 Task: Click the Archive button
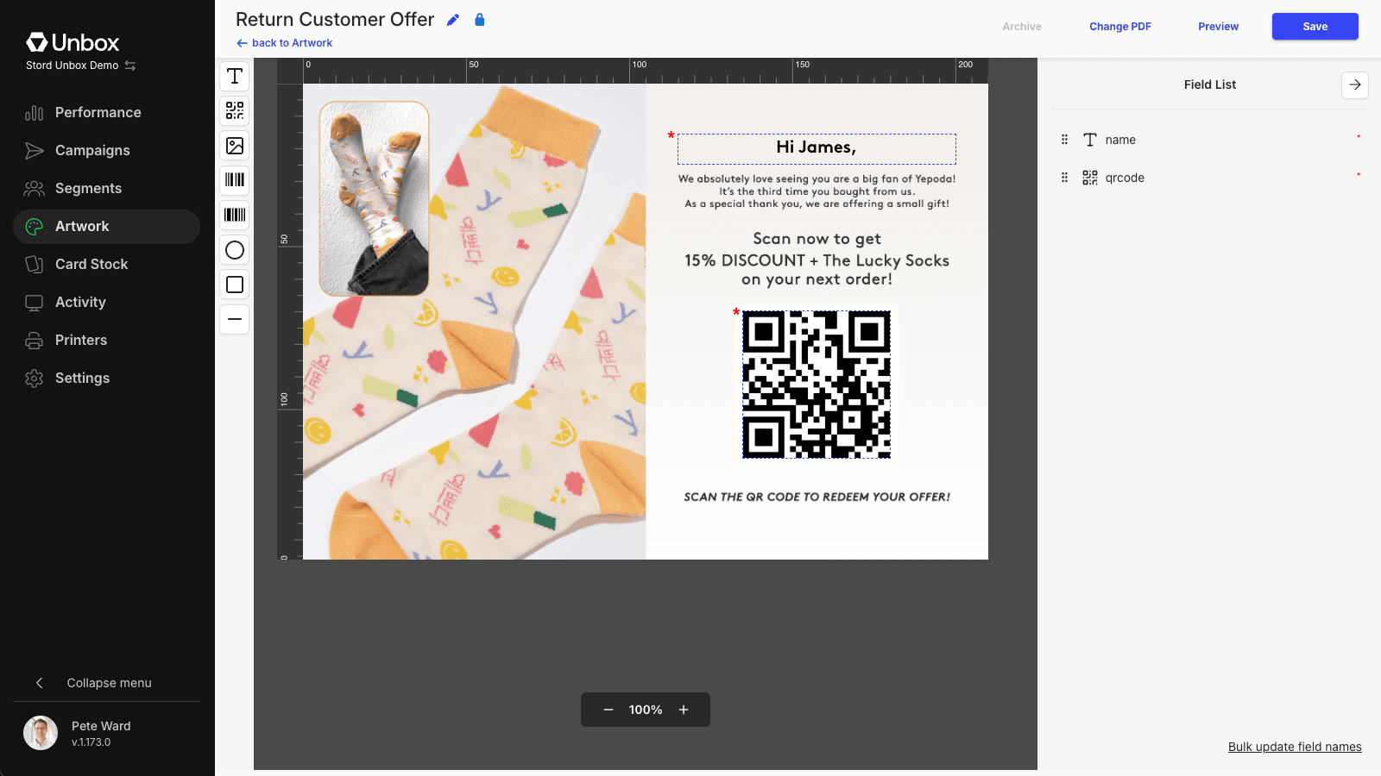[1022, 27]
